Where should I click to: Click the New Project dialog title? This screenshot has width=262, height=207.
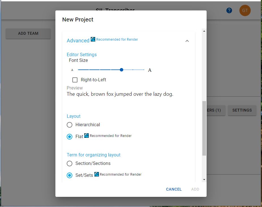click(78, 19)
